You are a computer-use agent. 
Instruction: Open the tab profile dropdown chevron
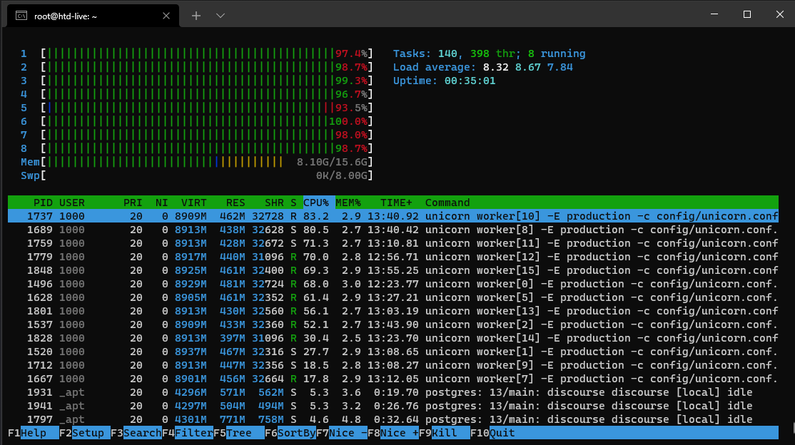[x=220, y=16]
